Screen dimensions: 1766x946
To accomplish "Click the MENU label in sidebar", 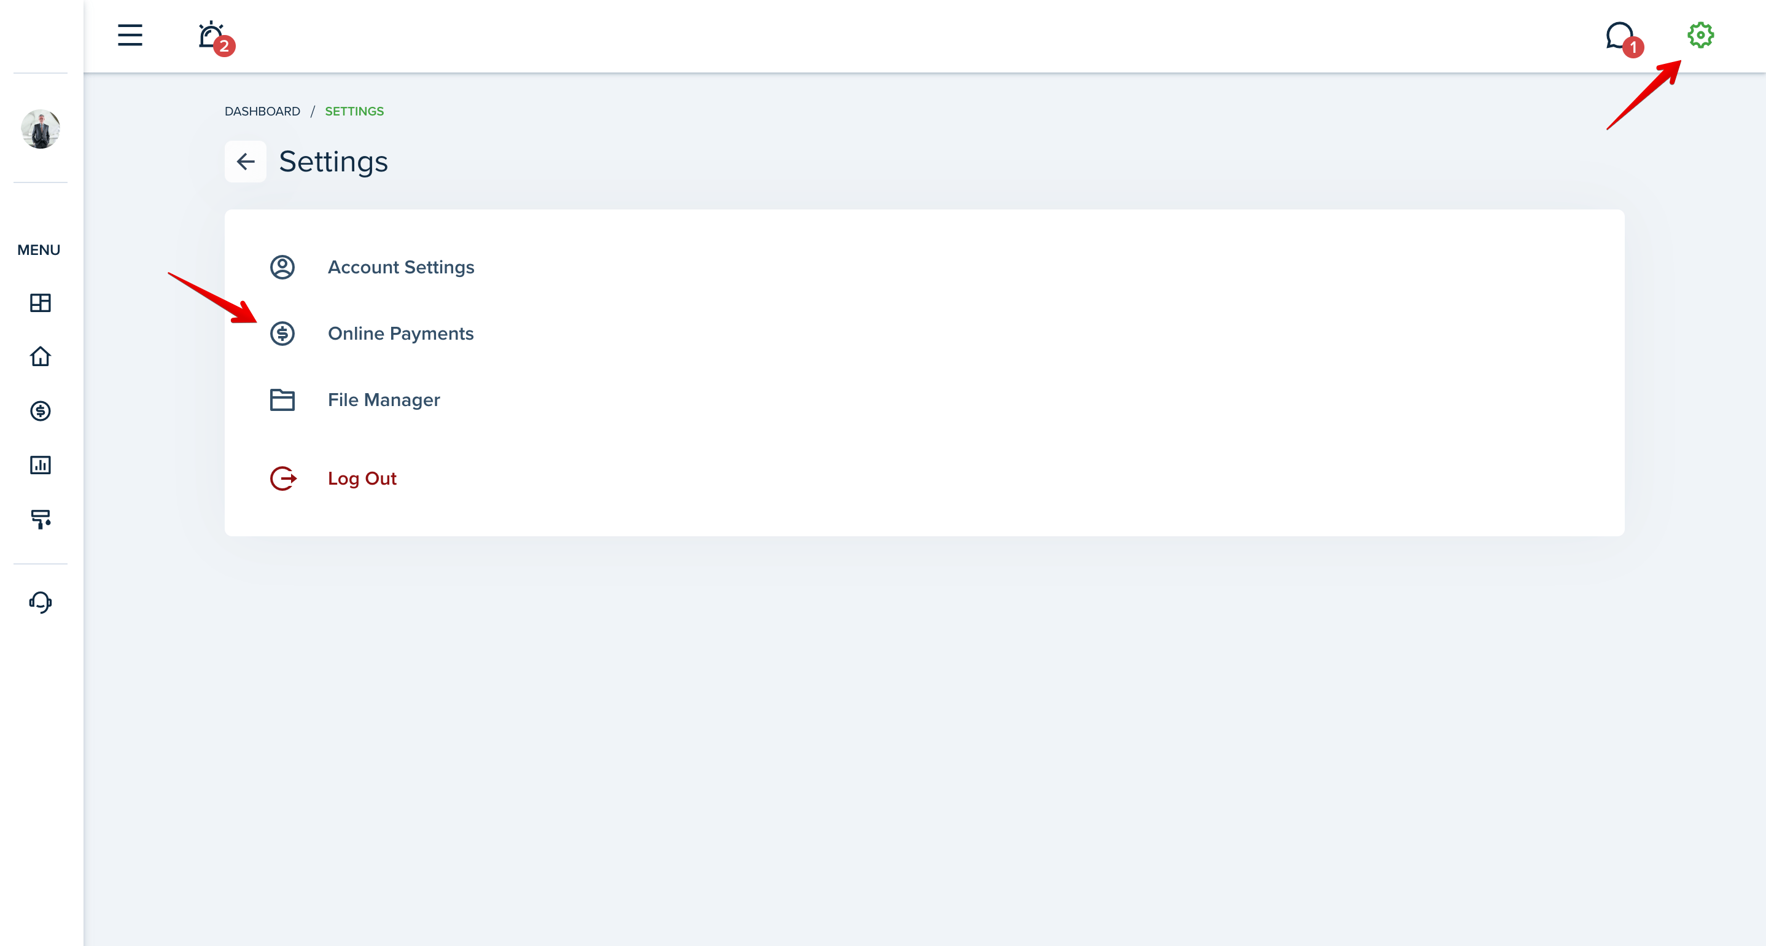I will [39, 249].
